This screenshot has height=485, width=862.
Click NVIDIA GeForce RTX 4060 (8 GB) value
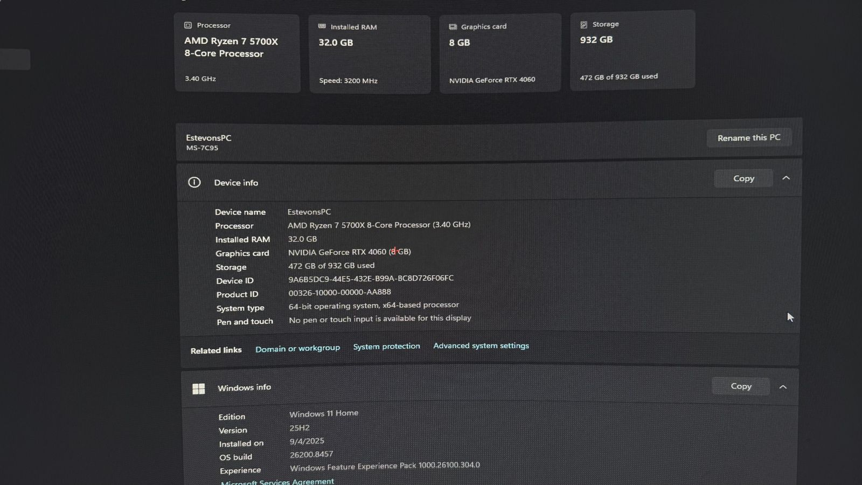tap(350, 252)
